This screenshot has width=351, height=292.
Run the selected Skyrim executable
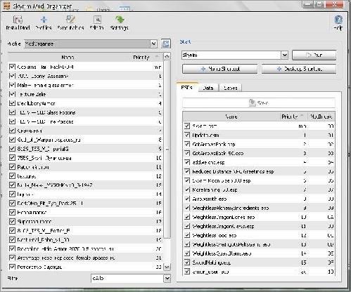314,55
